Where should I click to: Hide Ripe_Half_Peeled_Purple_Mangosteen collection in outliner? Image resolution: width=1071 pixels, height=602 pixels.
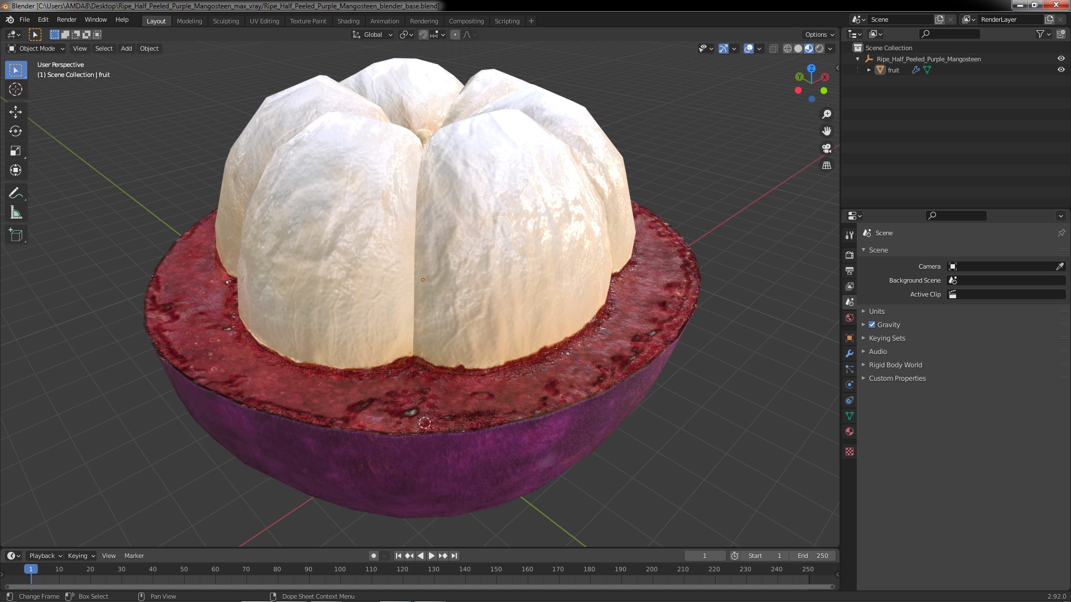pyautogui.click(x=1061, y=59)
